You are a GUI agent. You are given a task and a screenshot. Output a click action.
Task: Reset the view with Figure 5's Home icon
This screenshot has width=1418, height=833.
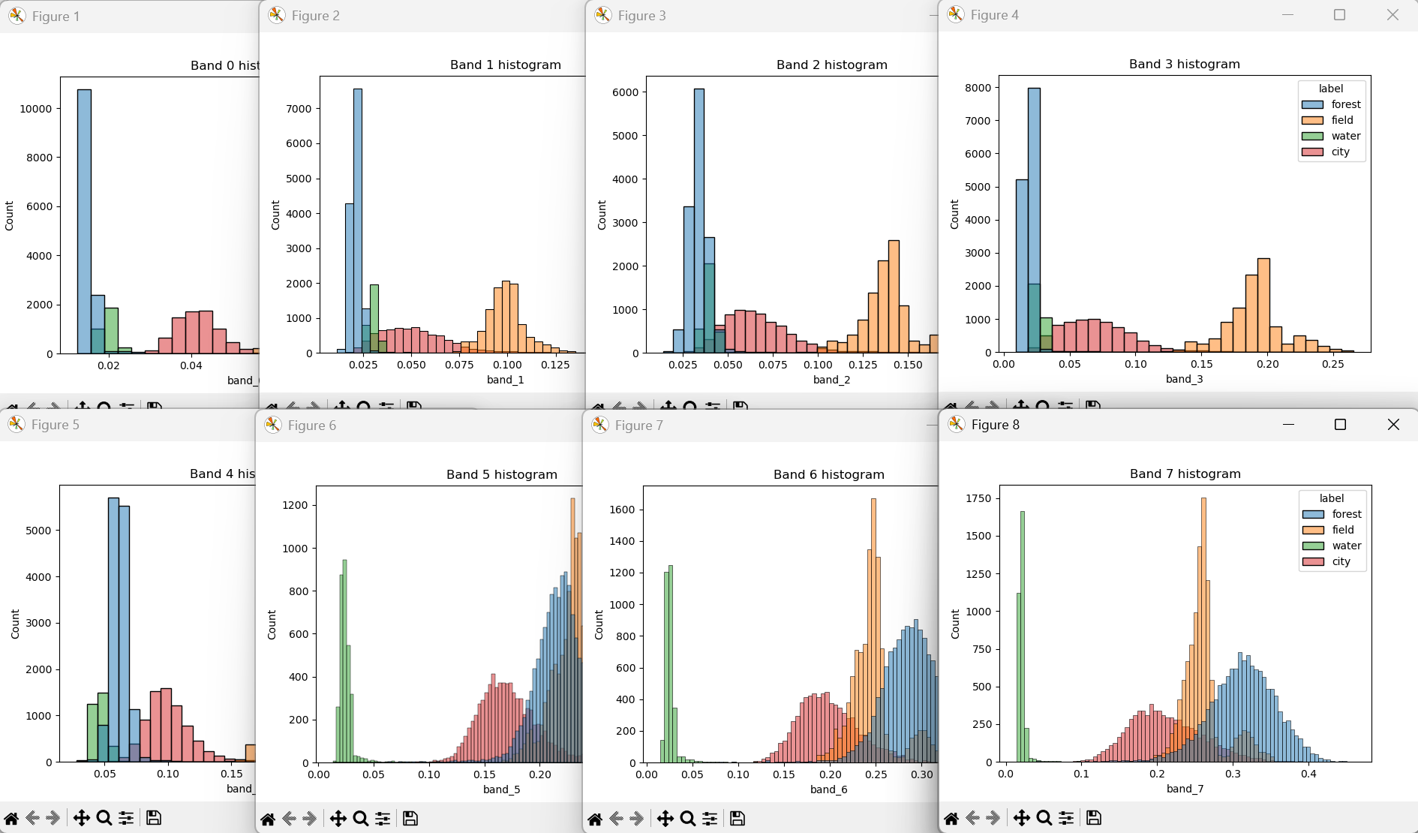(x=11, y=818)
